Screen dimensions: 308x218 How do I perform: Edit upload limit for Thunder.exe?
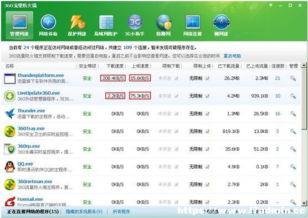[207, 113]
